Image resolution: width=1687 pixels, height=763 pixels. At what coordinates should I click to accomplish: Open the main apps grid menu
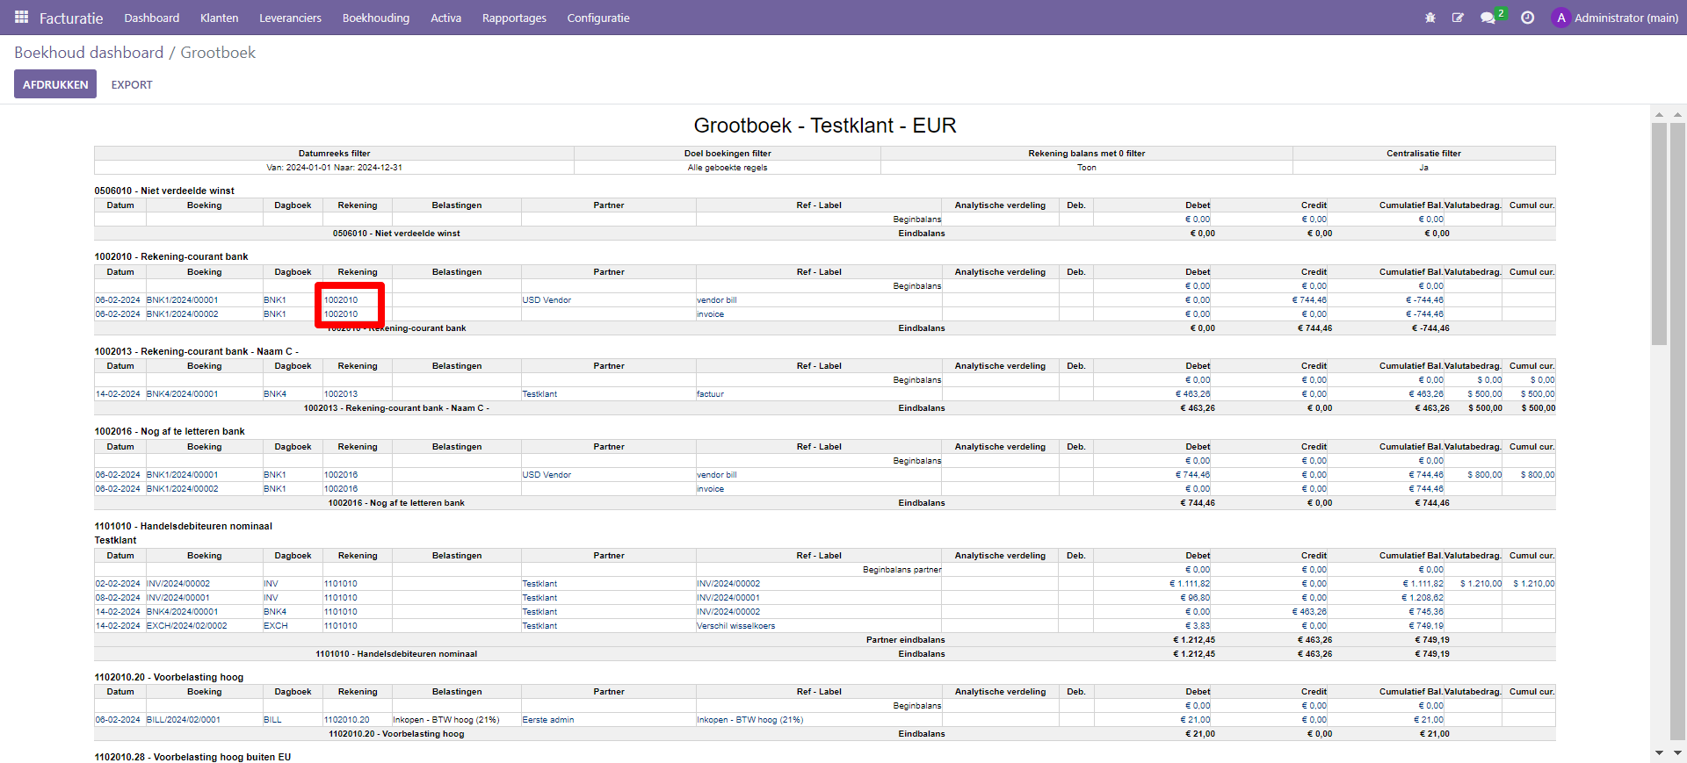point(22,18)
